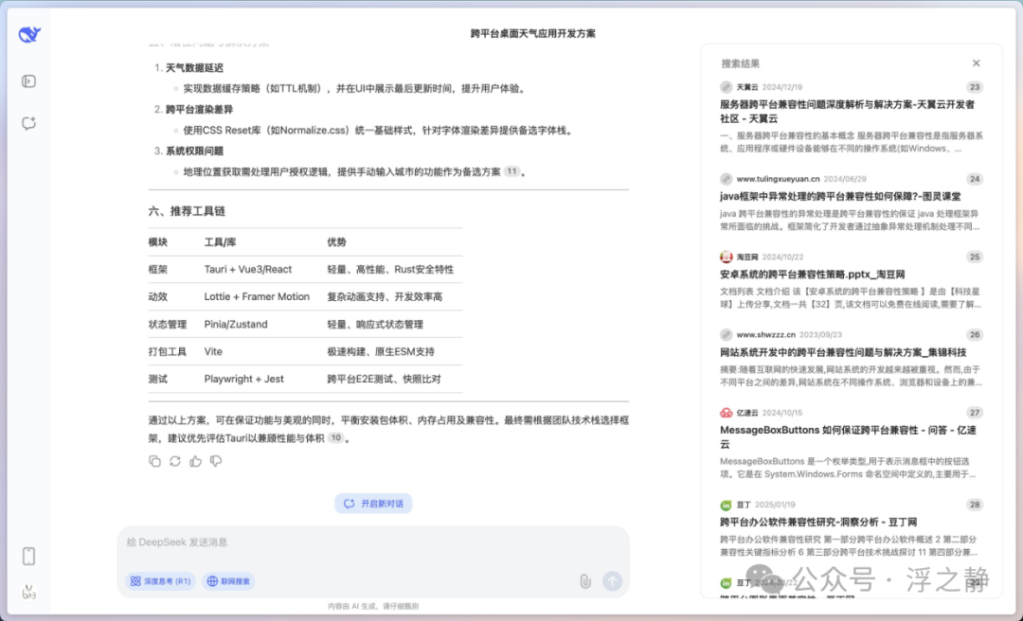
Task: Toggle 联网搜索 mode
Action: (228, 581)
